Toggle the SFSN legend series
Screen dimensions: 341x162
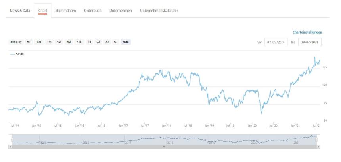tap(19, 53)
